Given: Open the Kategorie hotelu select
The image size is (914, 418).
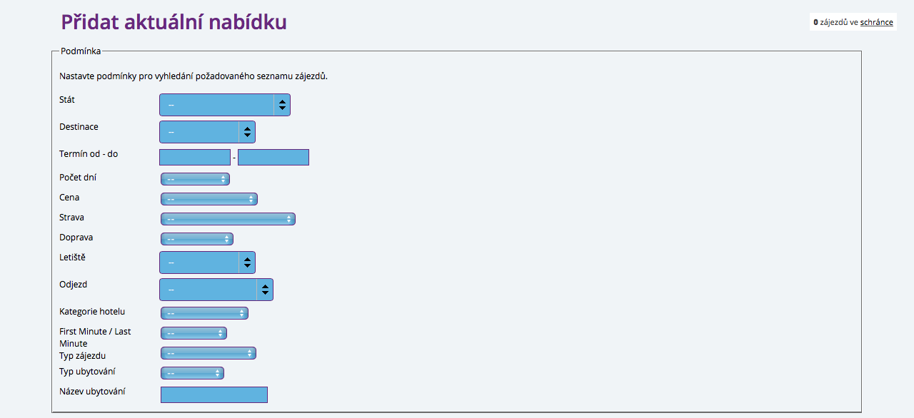Looking at the screenshot, I should 204,313.
